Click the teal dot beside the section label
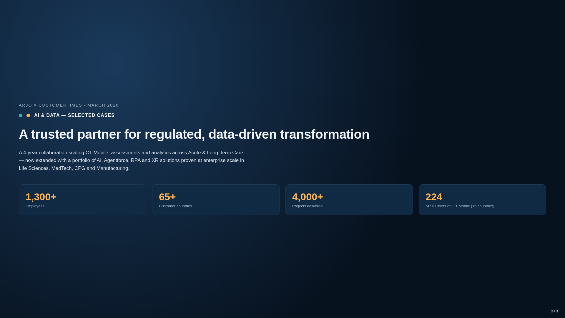This screenshot has height=318, width=565. coord(21,115)
